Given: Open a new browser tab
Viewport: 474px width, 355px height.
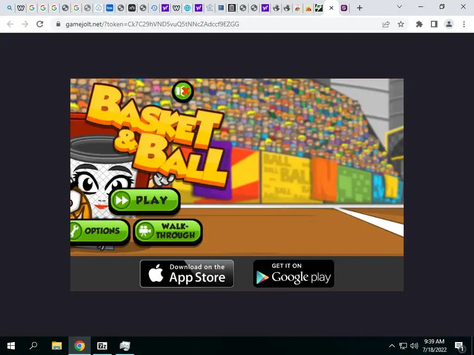Looking at the screenshot, I should [x=359, y=8].
